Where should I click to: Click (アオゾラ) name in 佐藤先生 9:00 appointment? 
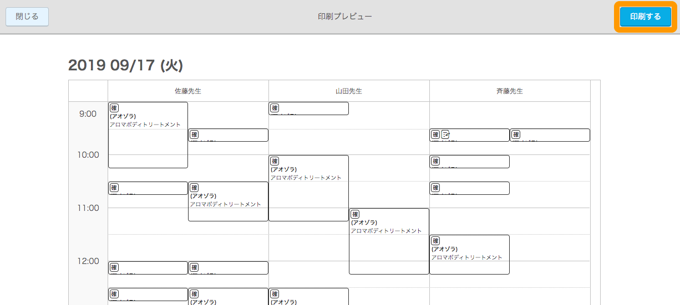[x=123, y=116]
